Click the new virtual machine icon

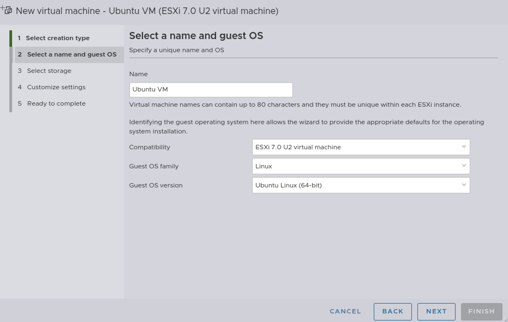7,10
